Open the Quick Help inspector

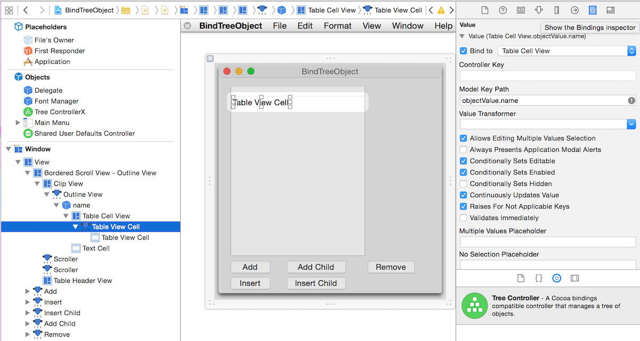coord(502,10)
